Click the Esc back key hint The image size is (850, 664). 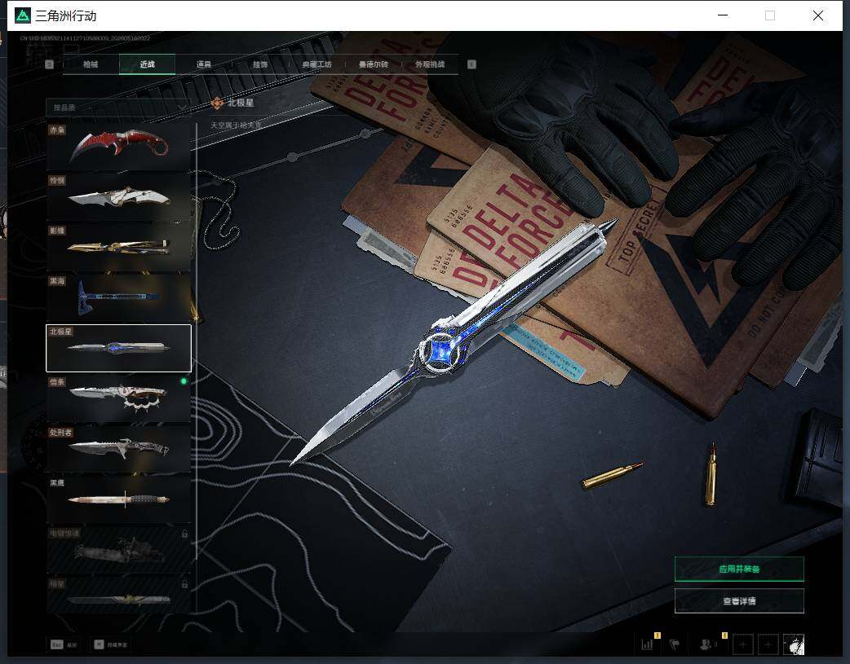coord(64,644)
